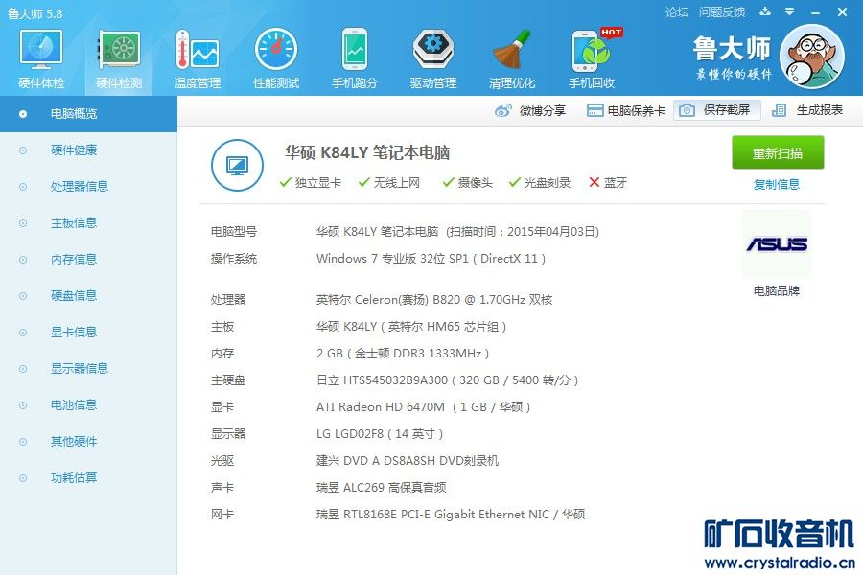Click ATI Radeon HD 6470M value
This screenshot has height=575, width=863.
423,407
